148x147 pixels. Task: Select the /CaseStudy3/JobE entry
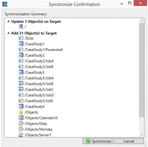(39, 101)
